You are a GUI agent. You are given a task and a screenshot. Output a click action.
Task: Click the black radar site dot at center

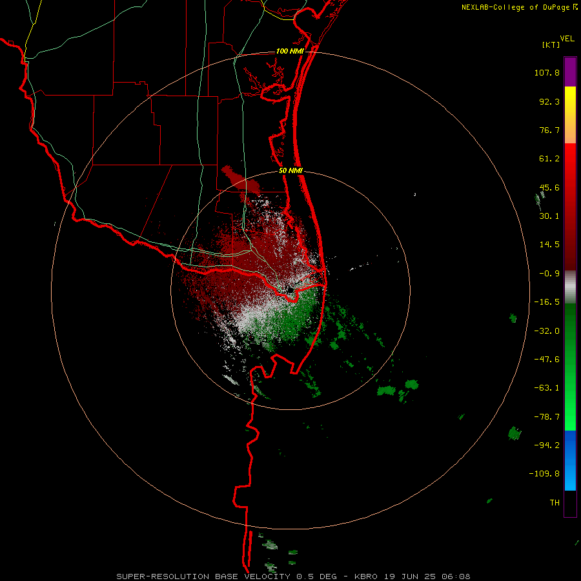(290, 290)
